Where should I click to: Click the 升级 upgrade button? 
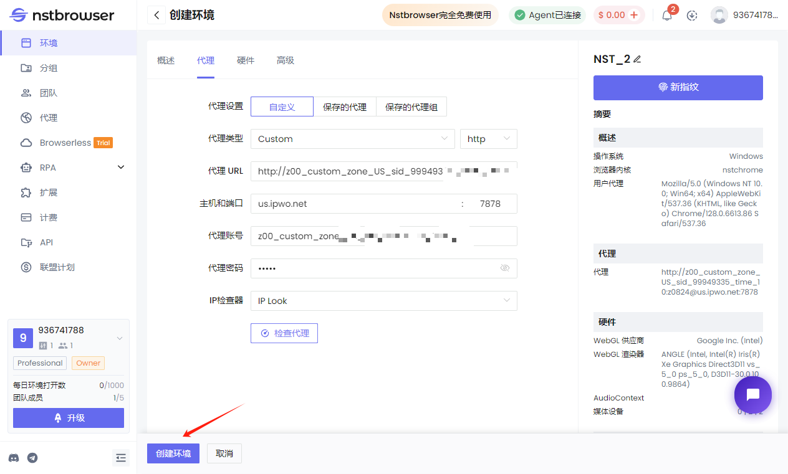point(69,418)
